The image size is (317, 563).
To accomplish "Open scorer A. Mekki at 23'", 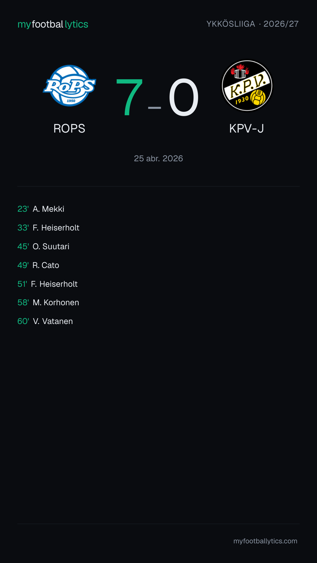I will tap(41, 209).
